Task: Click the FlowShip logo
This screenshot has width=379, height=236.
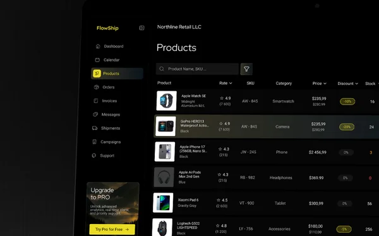Action: [x=107, y=28]
